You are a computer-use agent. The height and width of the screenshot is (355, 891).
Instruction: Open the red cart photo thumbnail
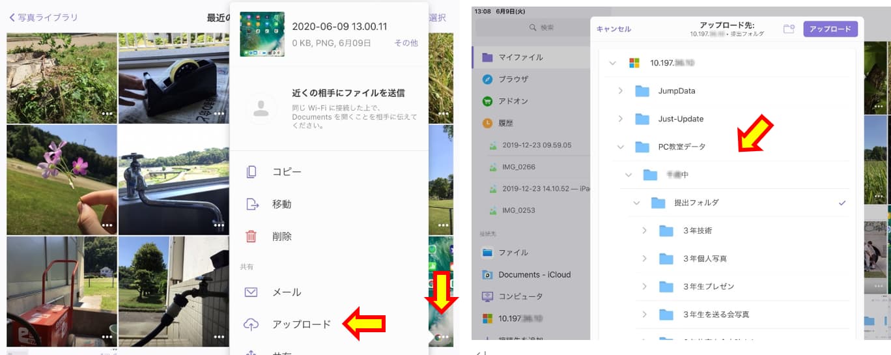62,291
